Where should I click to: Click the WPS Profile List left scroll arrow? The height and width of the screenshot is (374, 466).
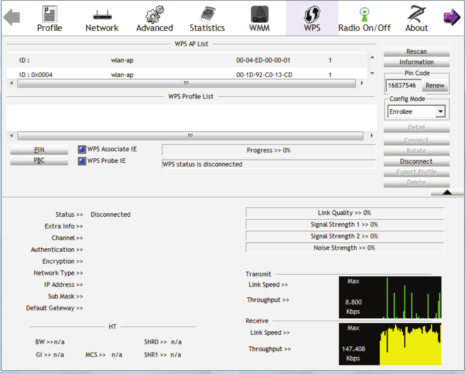point(12,136)
